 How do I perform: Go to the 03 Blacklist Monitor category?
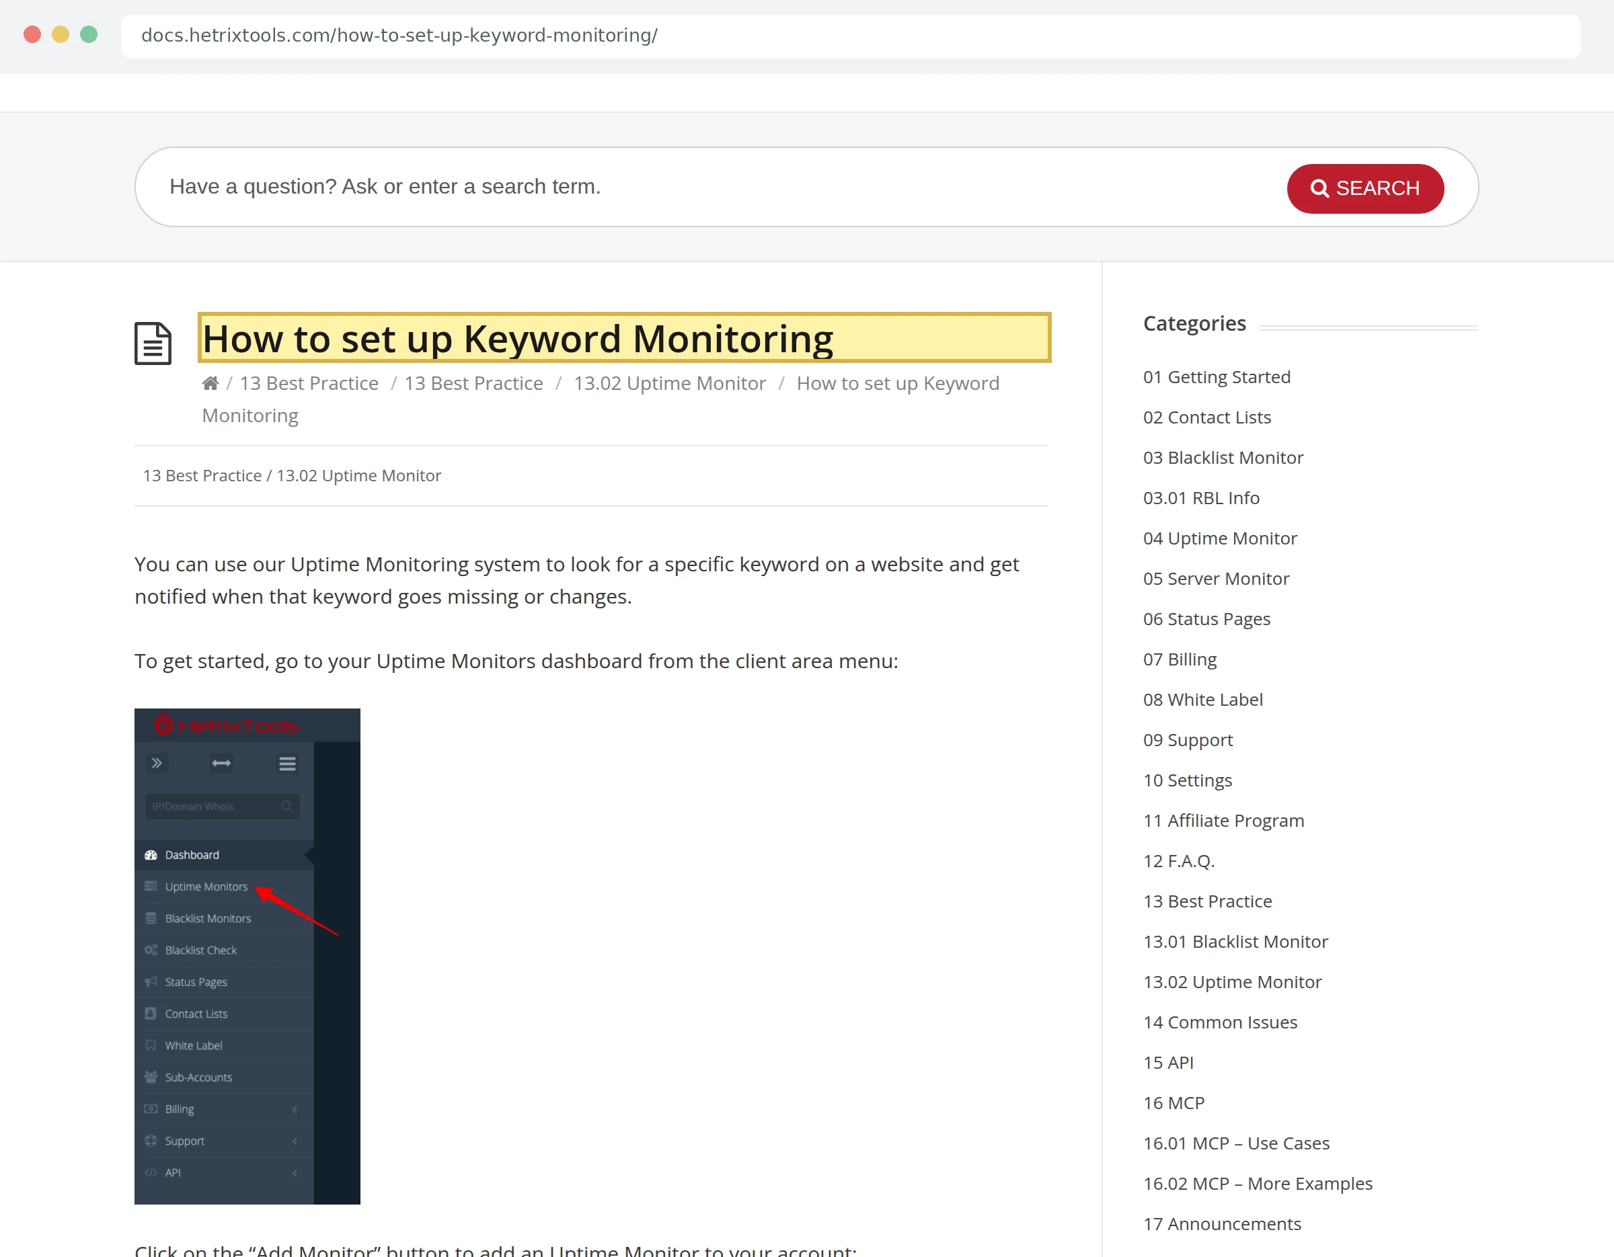coord(1223,457)
